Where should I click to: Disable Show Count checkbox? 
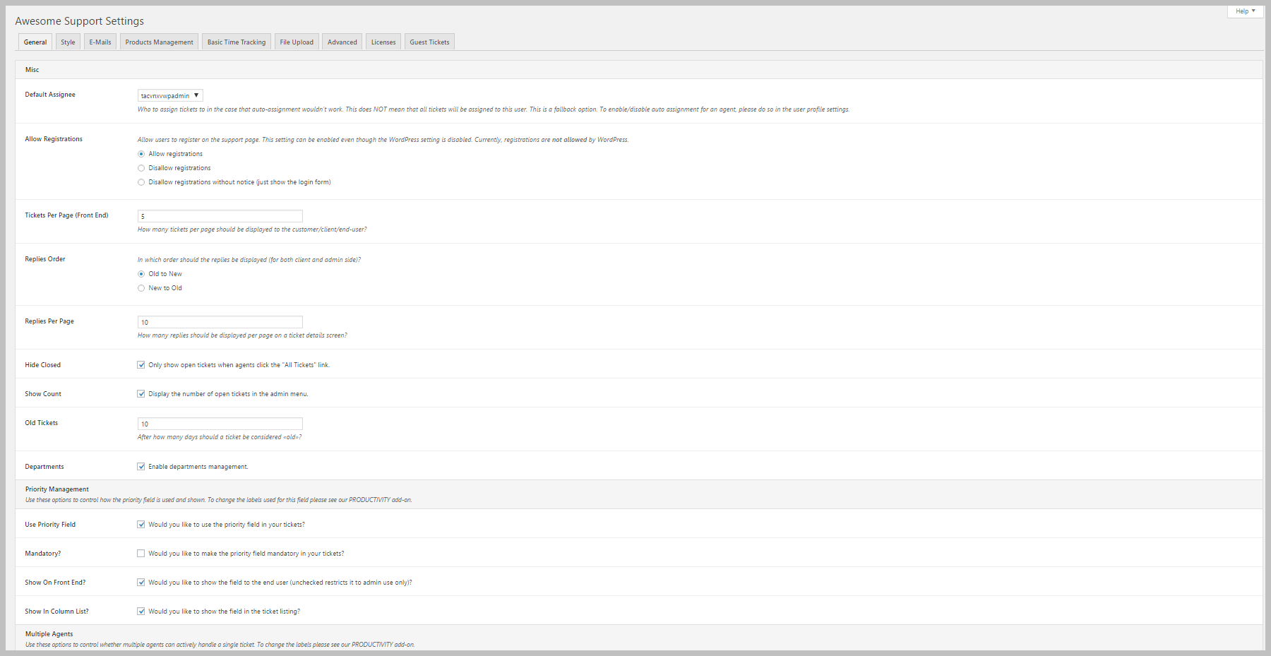click(x=141, y=394)
